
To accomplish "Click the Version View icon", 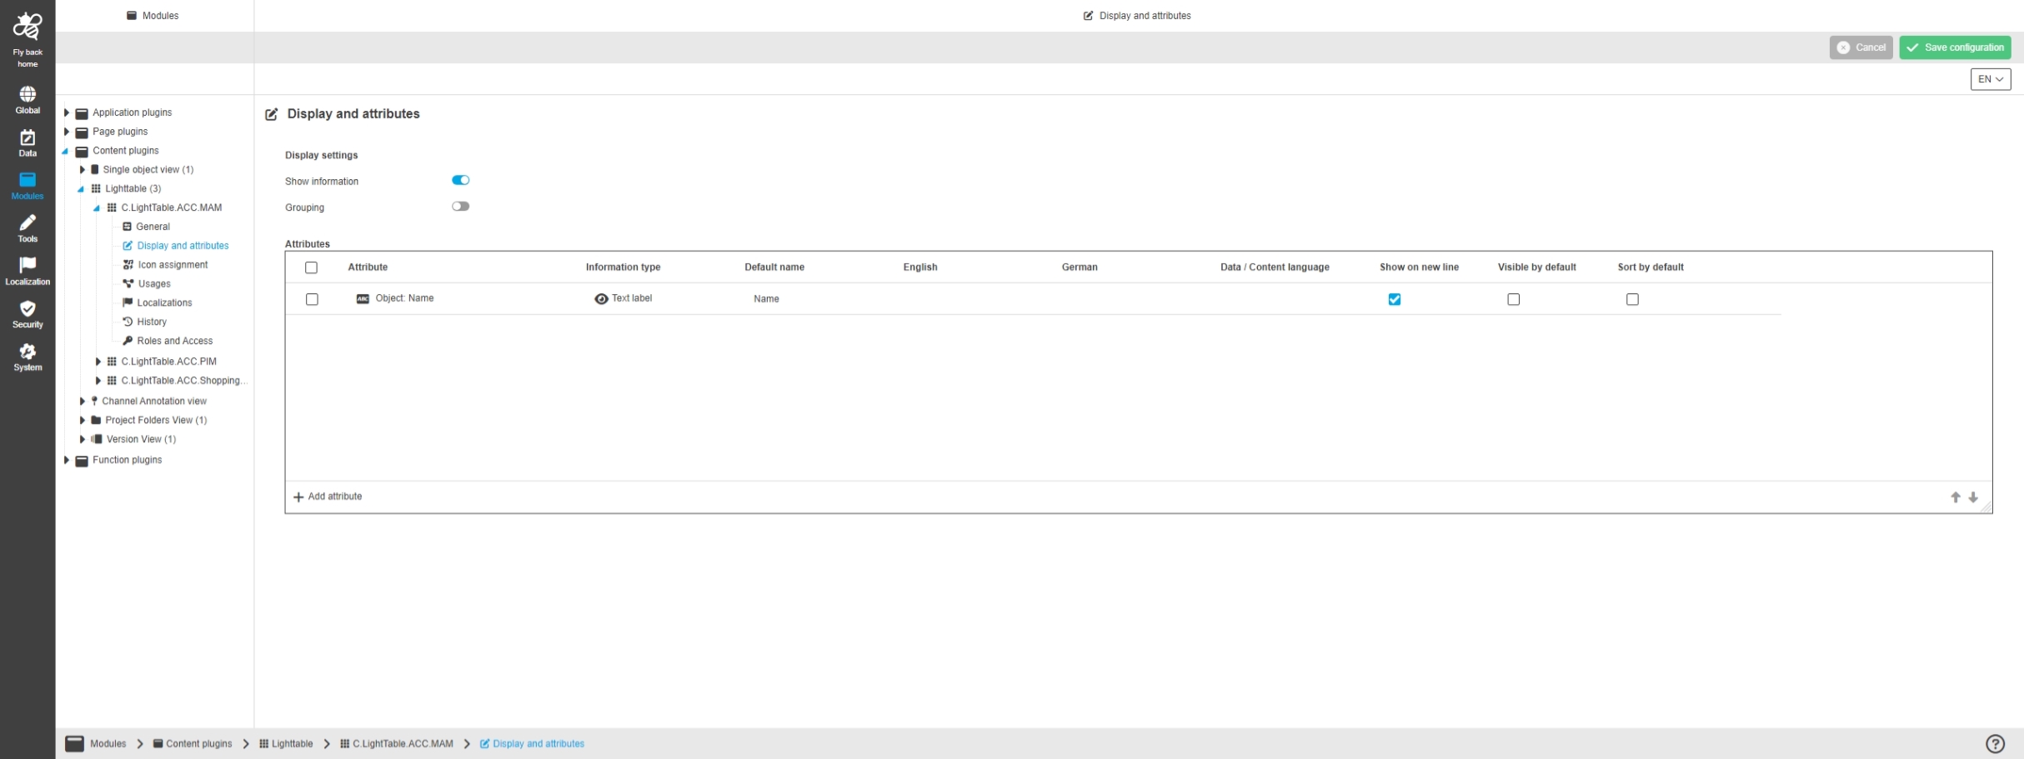I will [97, 439].
